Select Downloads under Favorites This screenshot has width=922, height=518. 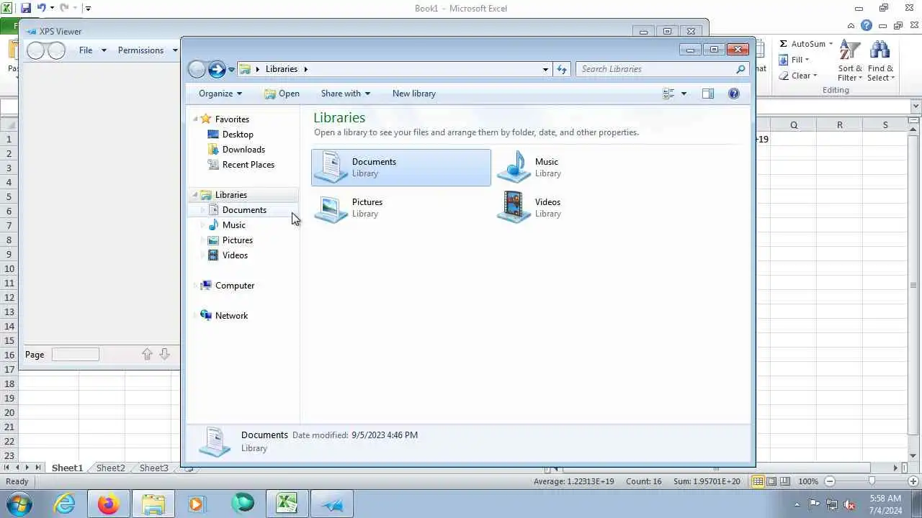(x=243, y=150)
